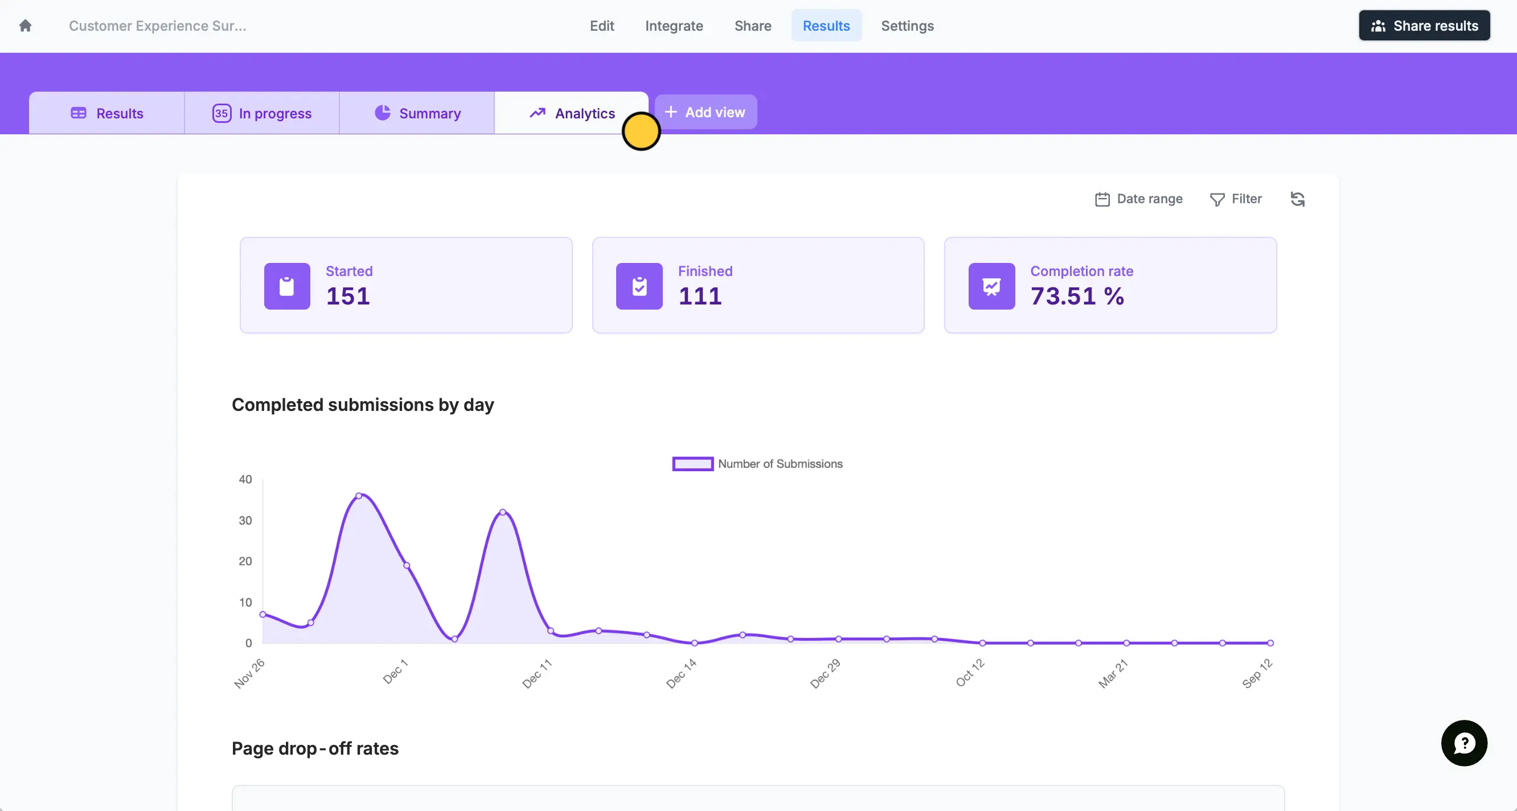Go to the Settings menu
The height and width of the screenshot is (811, 1517).
tap(907, 26)
